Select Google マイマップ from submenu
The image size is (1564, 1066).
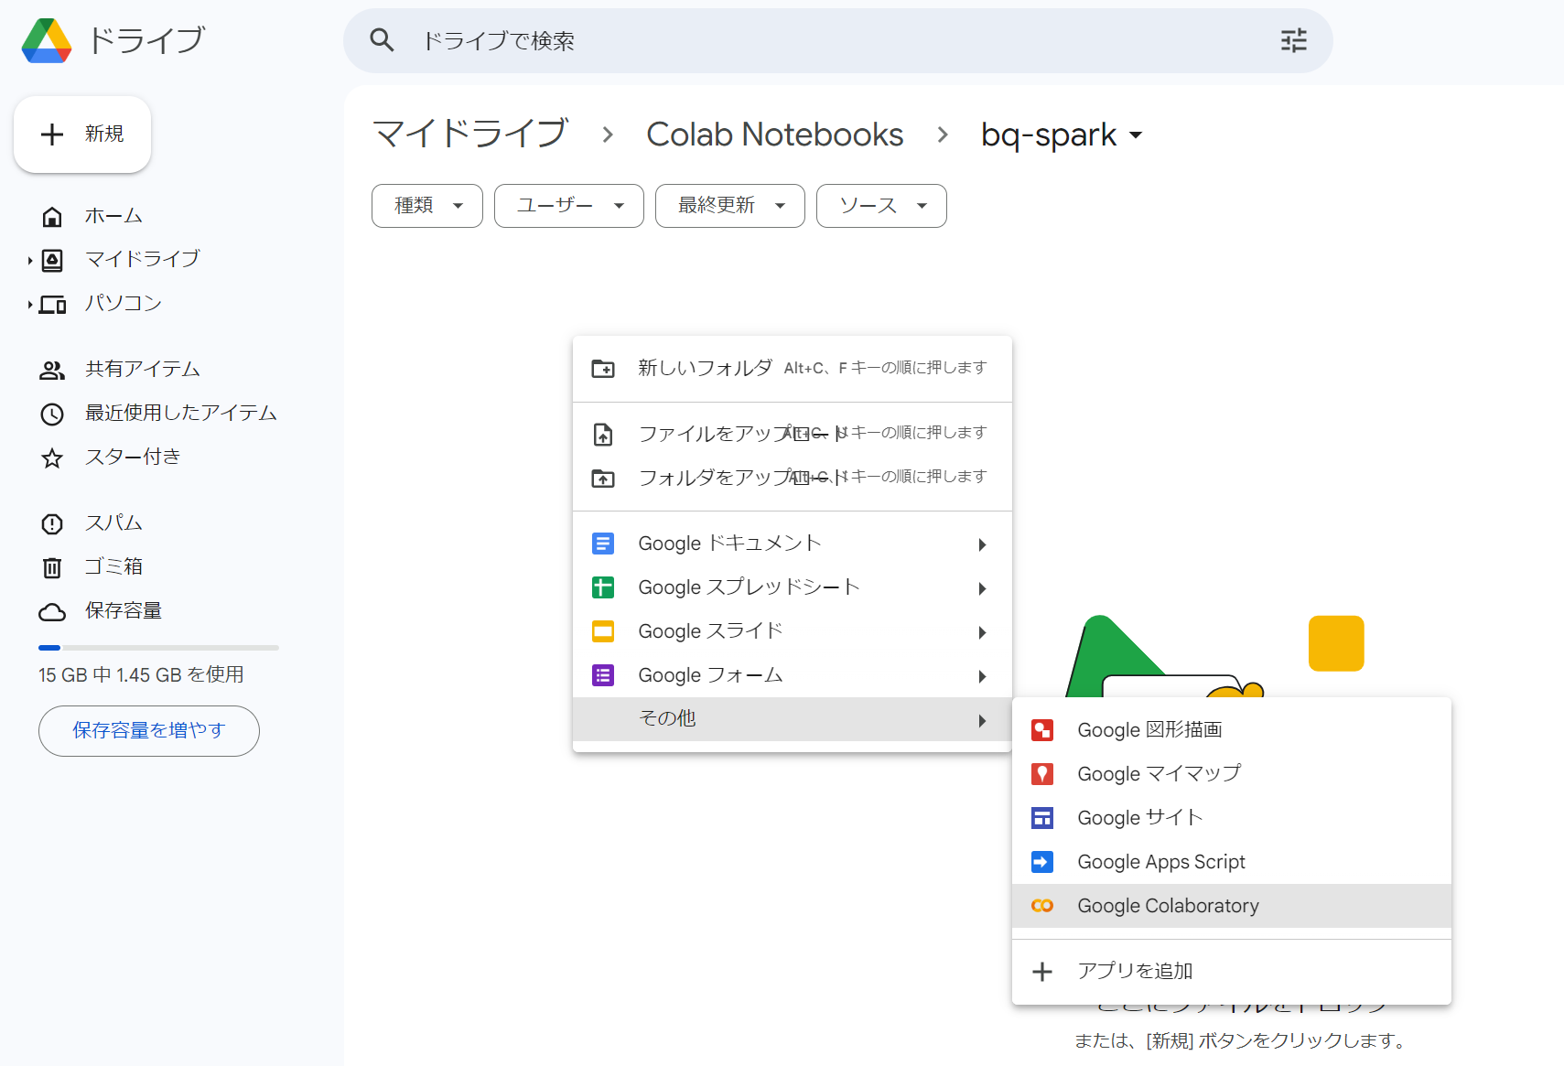click(1232, 774)
